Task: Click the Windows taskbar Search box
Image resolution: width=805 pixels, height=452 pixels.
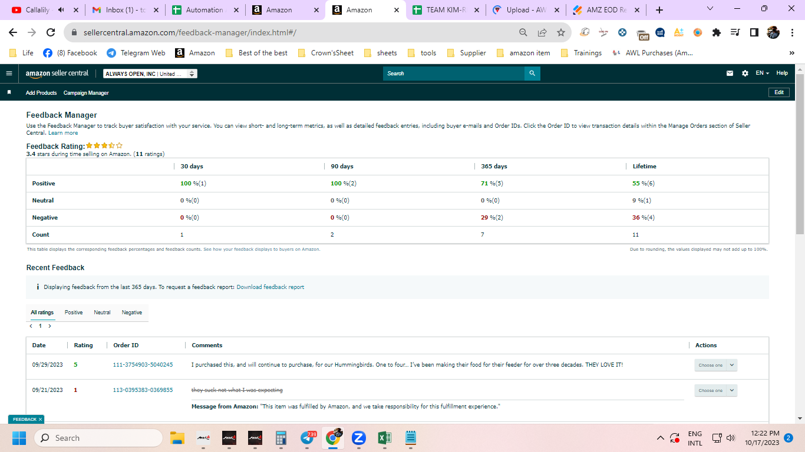Action: point(98,438)
